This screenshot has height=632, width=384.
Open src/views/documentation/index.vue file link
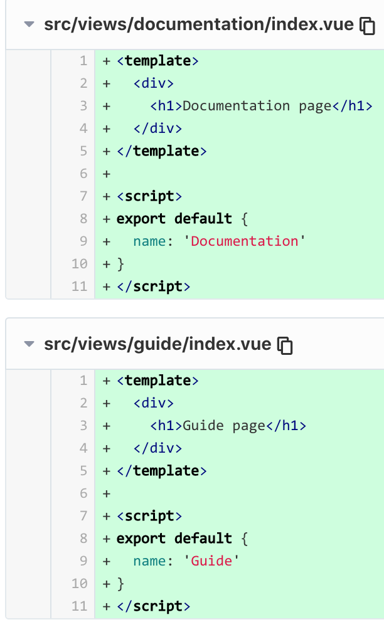pos(199,24)
